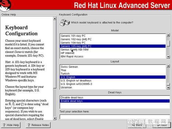Choose Thai keyboard layout

pos(112,70)
